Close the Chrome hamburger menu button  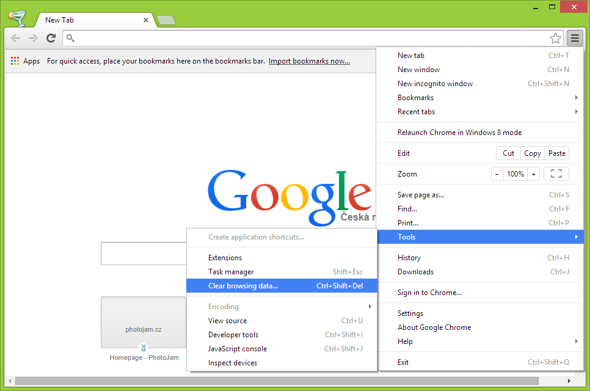[575, 38]
